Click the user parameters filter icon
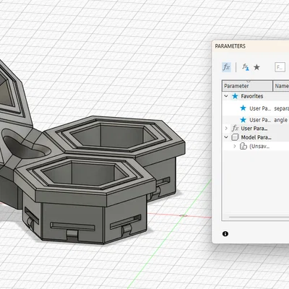Image resolution: width=289 pixels, height=289 pixels. coord(246,67)
